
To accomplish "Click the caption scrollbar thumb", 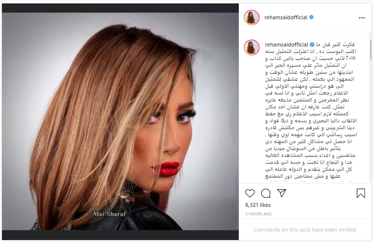I will coord(371,50).
